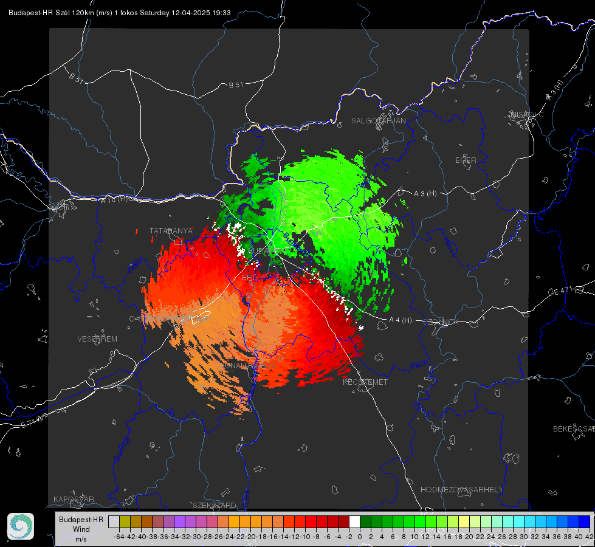Click the ÉRD city label
The image size is (595, 547).
[x=249, y=278]
